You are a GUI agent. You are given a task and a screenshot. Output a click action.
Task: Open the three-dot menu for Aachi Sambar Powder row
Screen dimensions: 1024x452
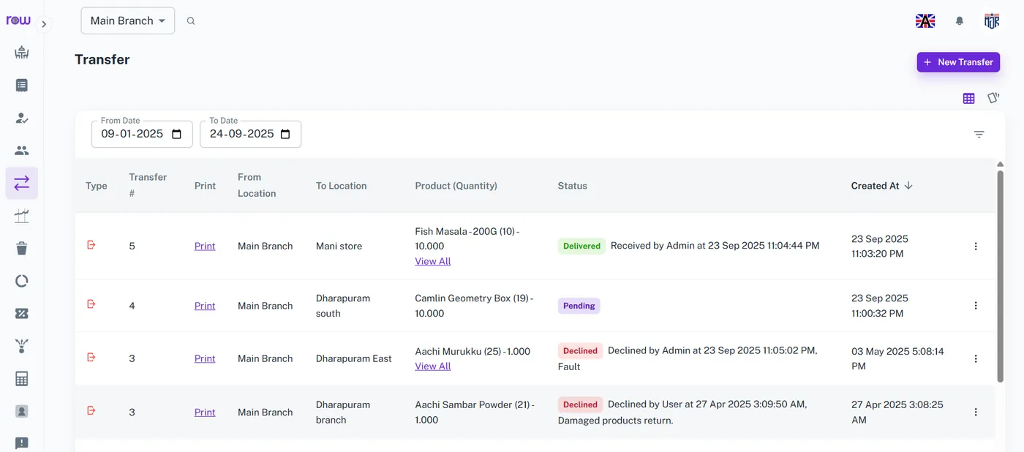coord(976,413)
